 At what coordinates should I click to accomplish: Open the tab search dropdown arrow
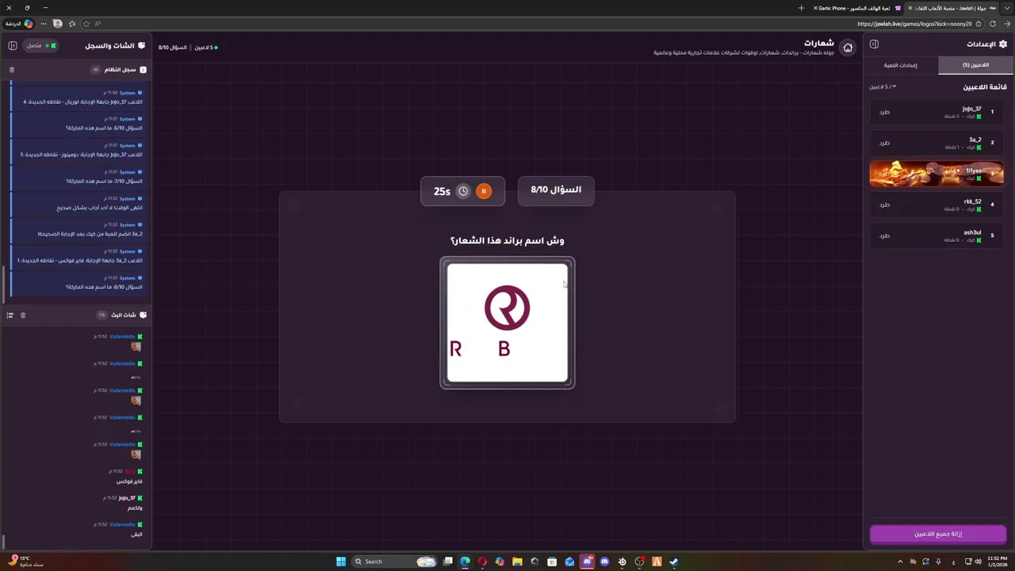coord(1007,8)
